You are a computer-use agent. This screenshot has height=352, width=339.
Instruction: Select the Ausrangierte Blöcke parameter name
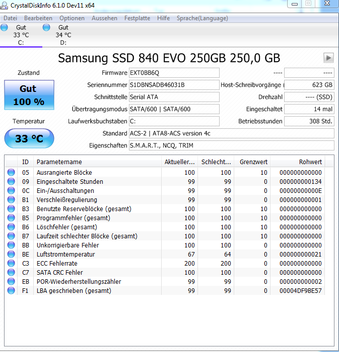(64, 172)
